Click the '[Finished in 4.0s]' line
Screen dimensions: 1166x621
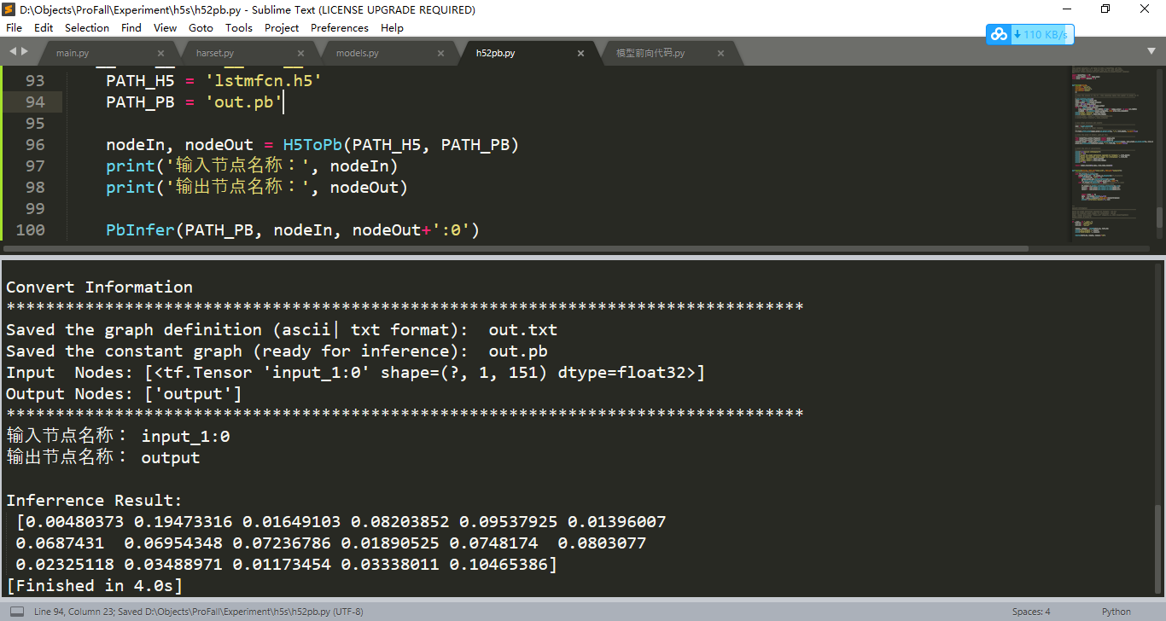pos(94,586)
